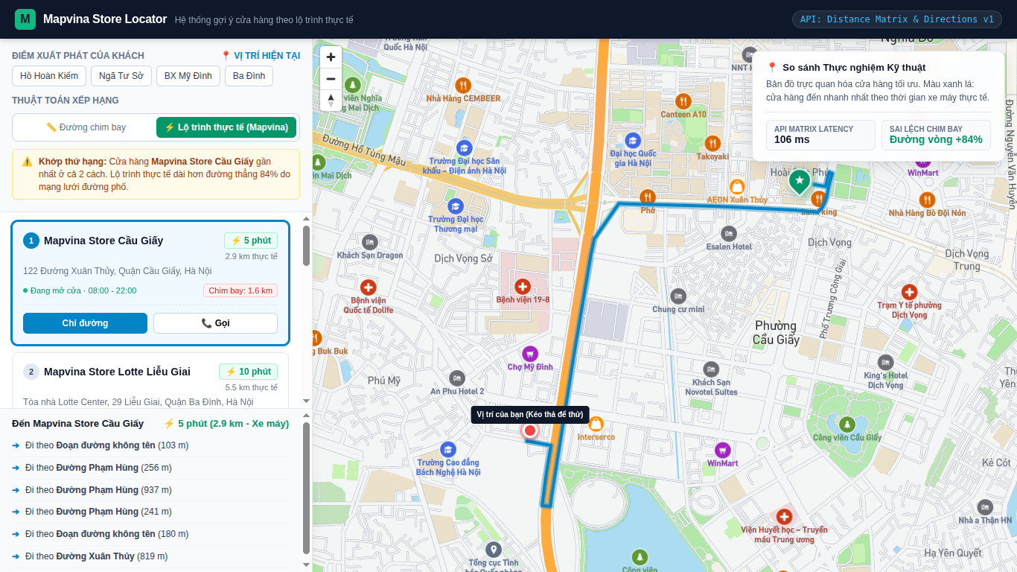Reset the map compass bearing
Viewport: 1017px width, 572px height.
331,101
